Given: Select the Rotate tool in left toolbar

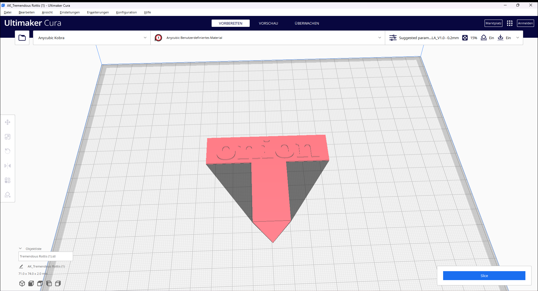Looking at the screenshot, I should [x=8, y=151].
